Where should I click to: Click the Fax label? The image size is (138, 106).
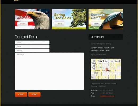point(92,93)
